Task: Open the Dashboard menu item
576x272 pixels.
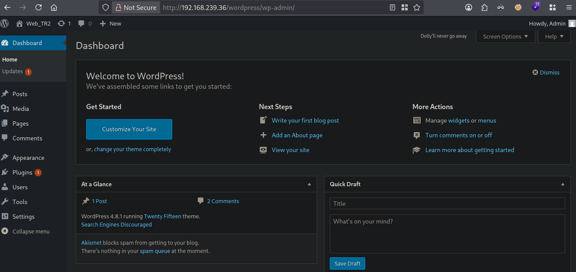Action: 33,43
